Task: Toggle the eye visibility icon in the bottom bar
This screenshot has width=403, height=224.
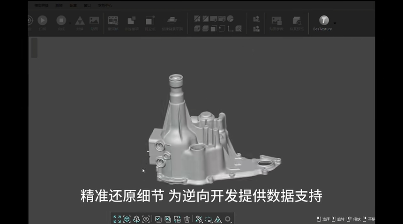Action: [146, 219]
